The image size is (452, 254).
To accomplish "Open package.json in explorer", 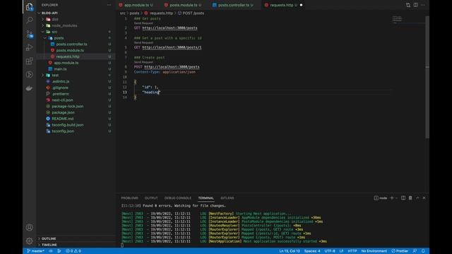I will click(63, 112).
